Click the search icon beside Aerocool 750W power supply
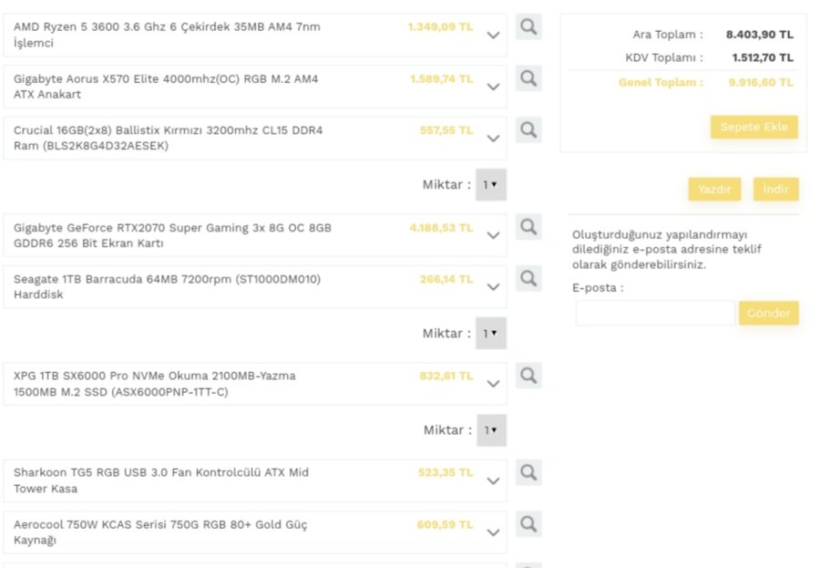The height and width of the screenshot is (568, 820). click(528, 523)
